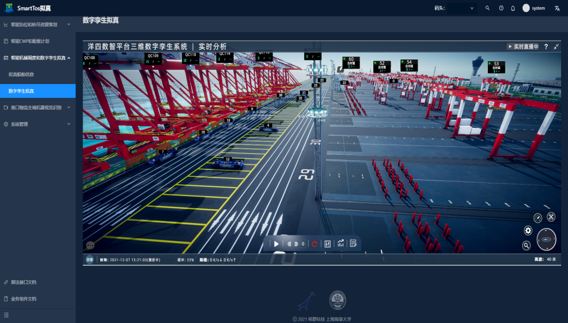
Task: Click the rewind speed arrow
Action: point(289,244)
